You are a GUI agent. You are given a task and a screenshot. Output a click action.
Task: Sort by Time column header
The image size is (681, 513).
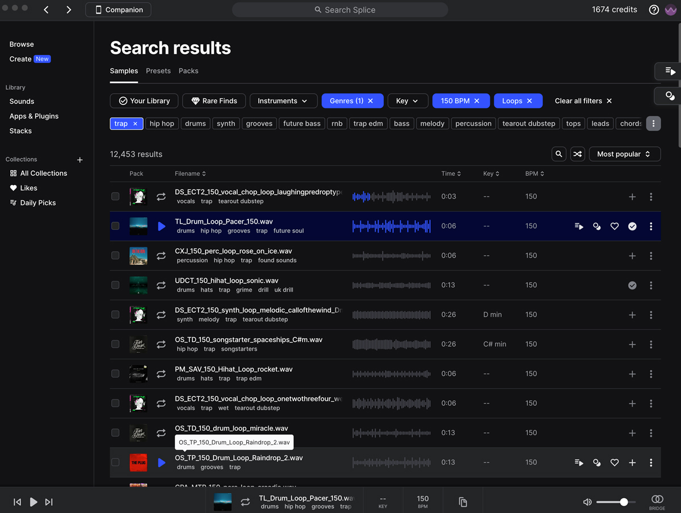click(x=451, y=174)
